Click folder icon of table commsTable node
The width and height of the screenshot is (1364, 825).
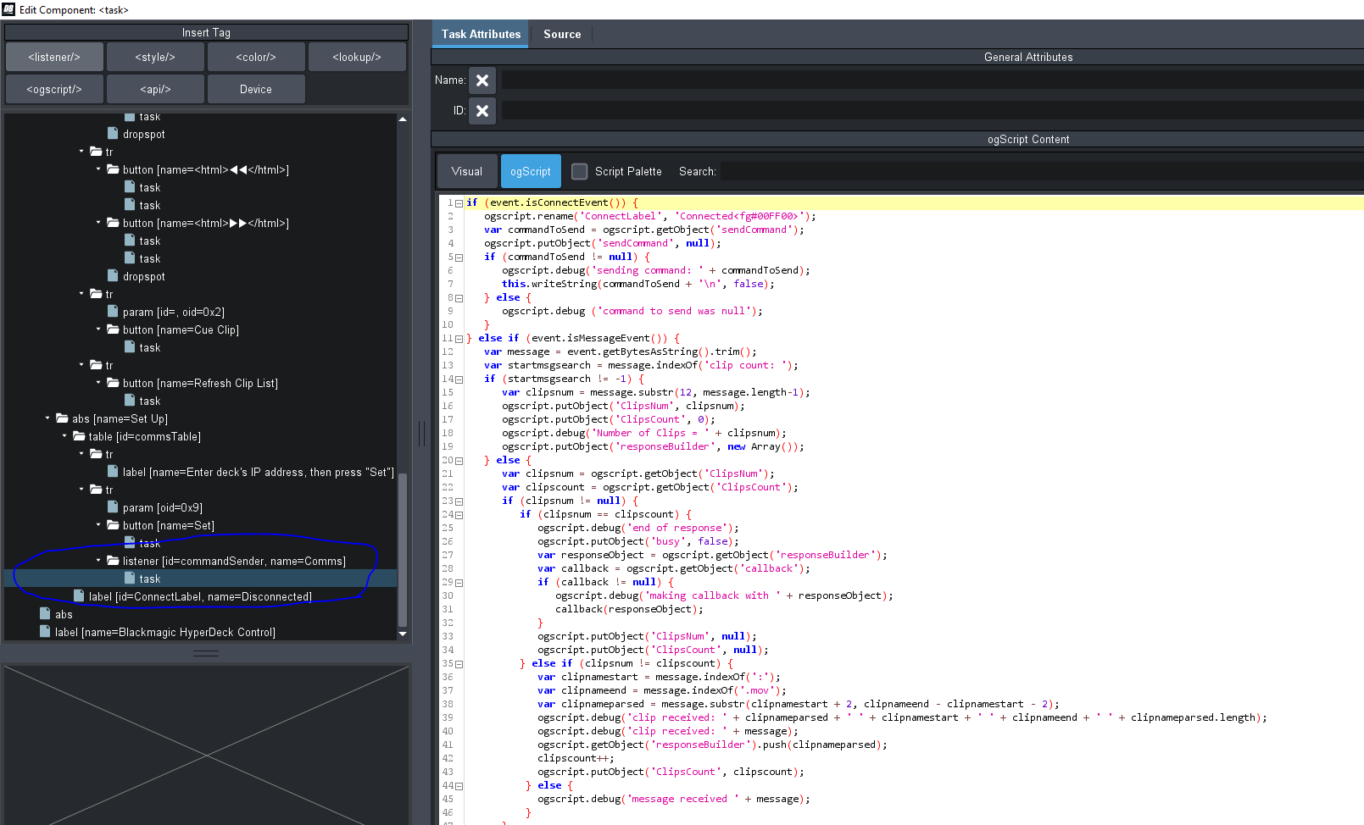tap(79, 436)
